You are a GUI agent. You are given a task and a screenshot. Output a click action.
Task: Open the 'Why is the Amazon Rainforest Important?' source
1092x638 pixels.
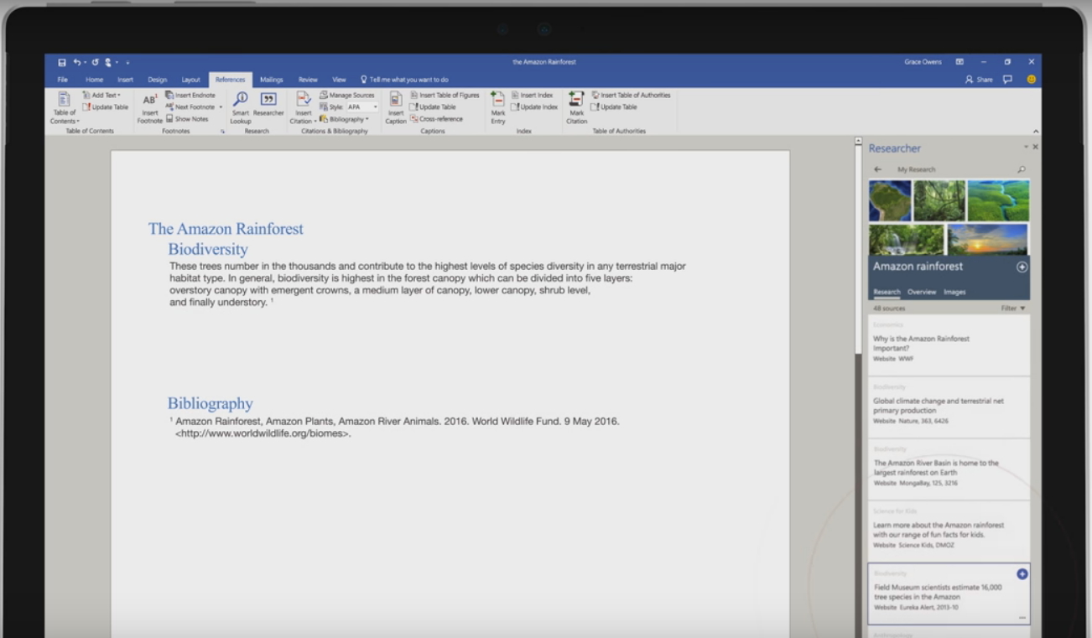(x=921, y=343)
